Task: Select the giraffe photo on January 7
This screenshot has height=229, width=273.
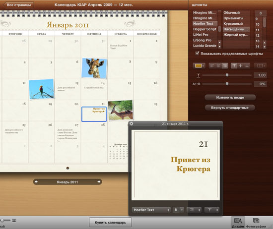Action: coord(94,68)
